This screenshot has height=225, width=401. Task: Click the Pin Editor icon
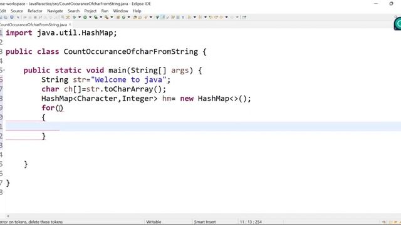coord(244,17)
